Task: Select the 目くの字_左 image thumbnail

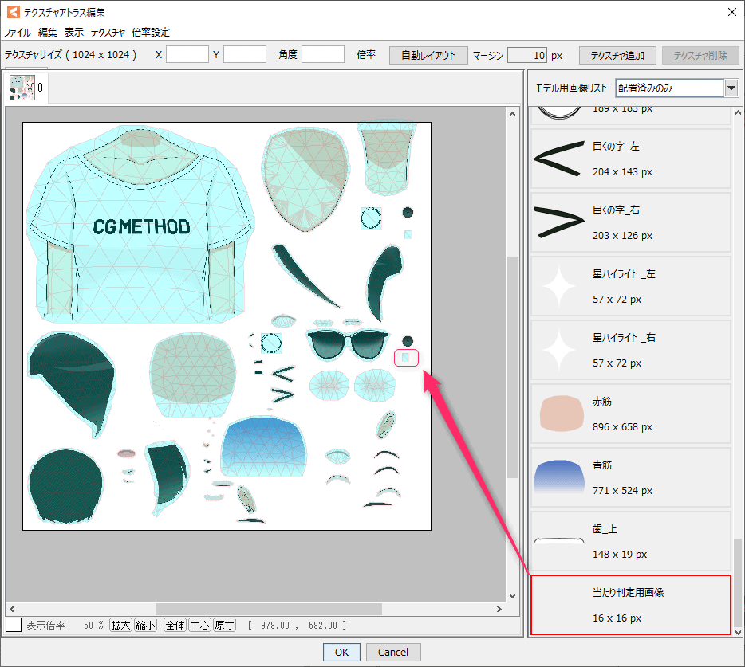Action: (630, 159)
